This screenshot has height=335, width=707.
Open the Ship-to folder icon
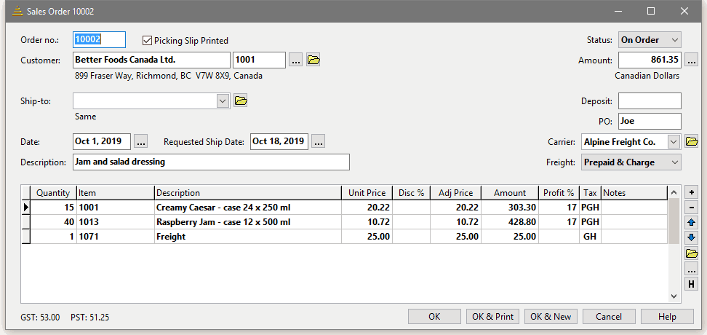241,101
